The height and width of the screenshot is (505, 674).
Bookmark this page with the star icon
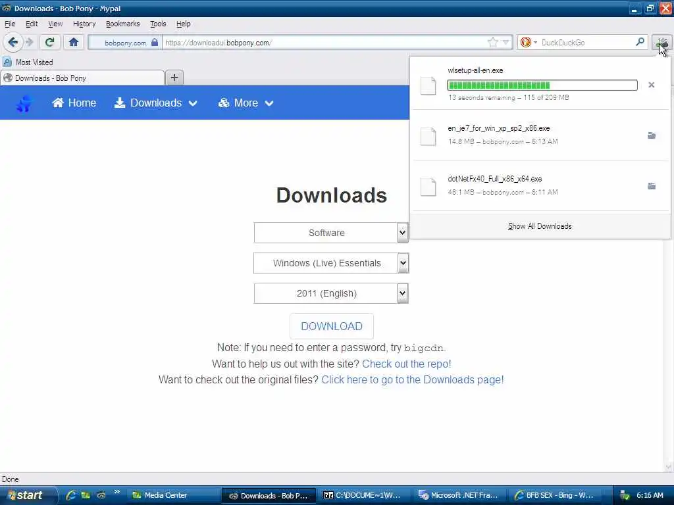(493, 42)
